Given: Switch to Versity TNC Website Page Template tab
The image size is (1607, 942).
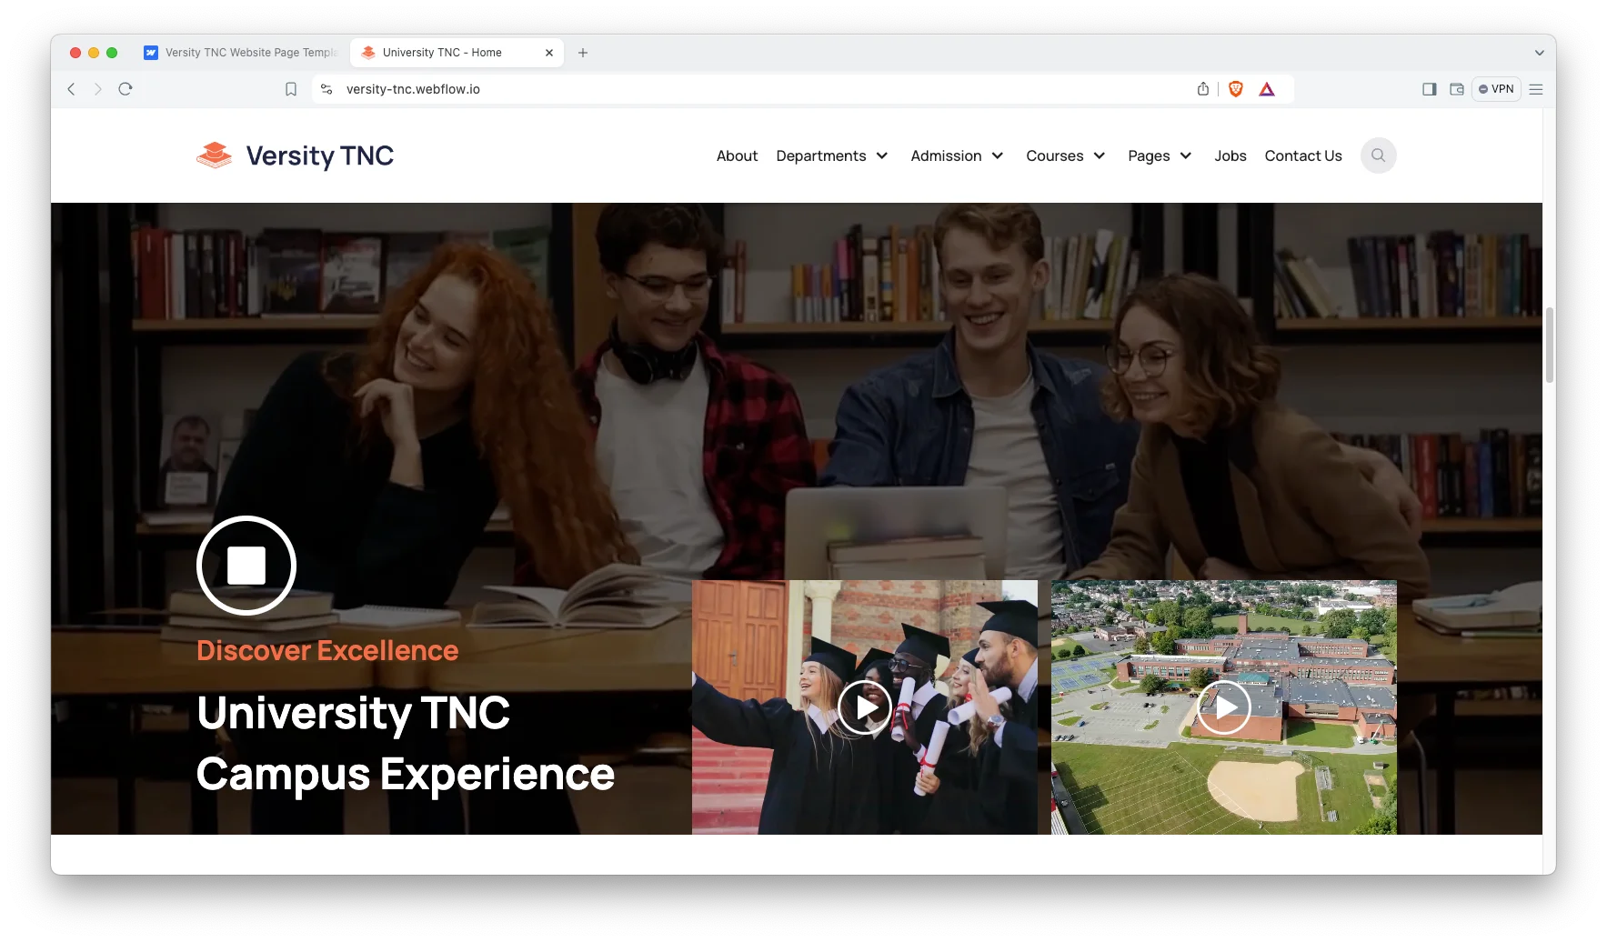Looking at the screenshot, I should click(x=242, y=53).
